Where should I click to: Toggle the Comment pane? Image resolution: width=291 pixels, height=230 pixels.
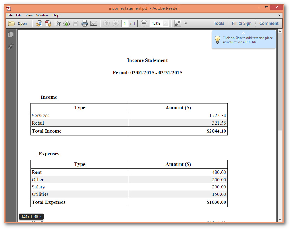coord(269,23)
